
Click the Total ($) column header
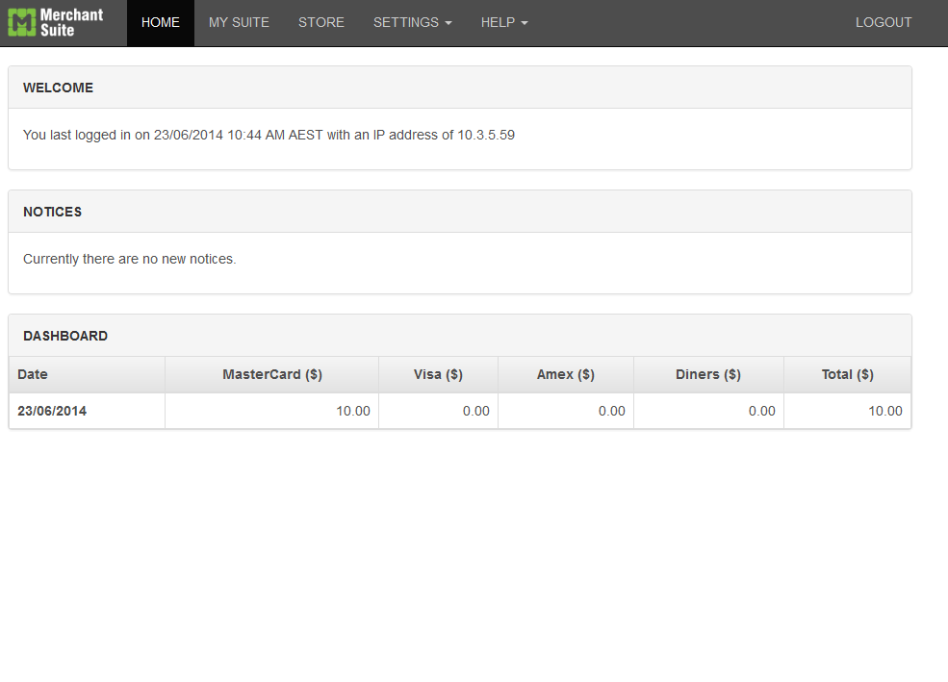pyautogui.click(x=848, y=374)
